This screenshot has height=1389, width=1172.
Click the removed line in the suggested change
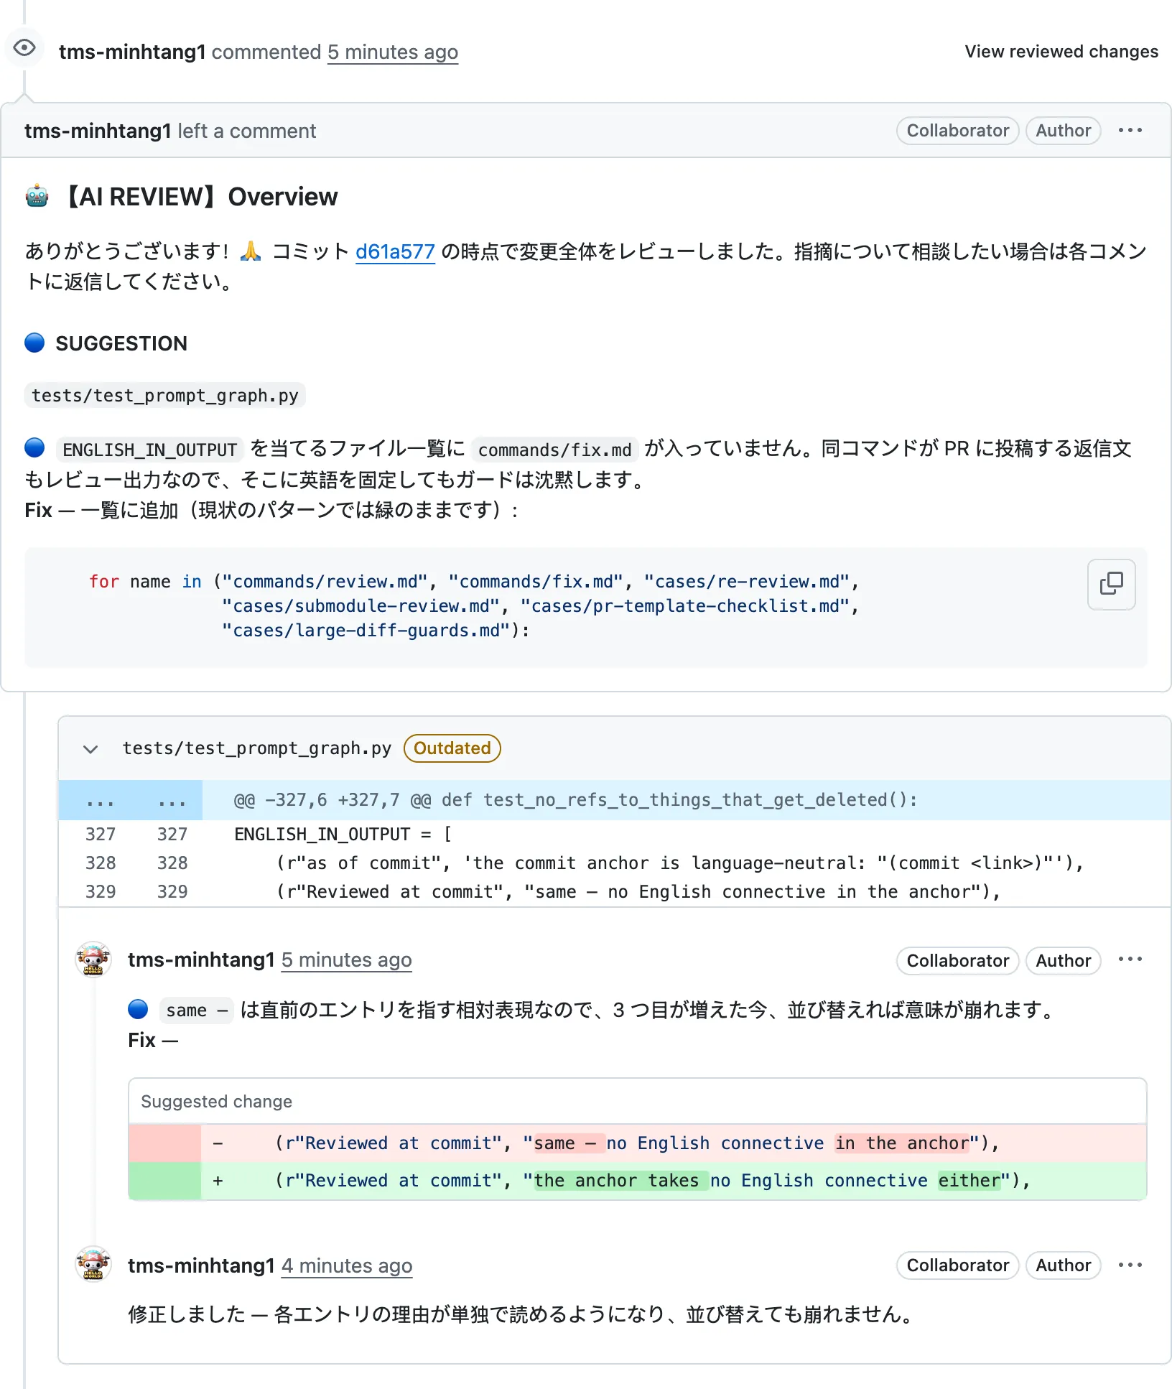pos(638,1143)
